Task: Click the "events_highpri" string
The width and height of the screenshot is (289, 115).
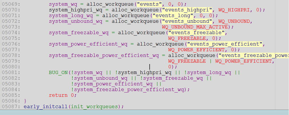Action: tap(187, 10)
